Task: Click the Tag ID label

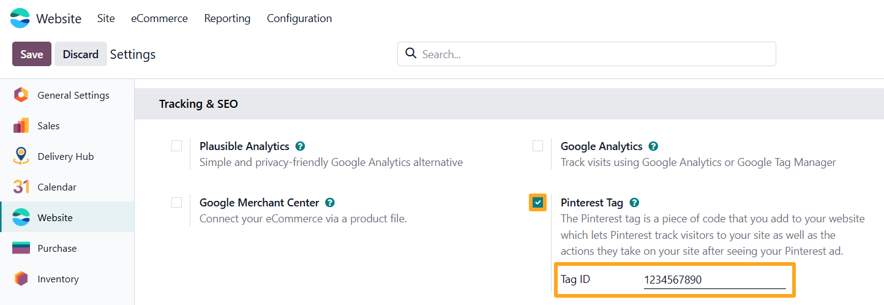Action: coord(575,279)
